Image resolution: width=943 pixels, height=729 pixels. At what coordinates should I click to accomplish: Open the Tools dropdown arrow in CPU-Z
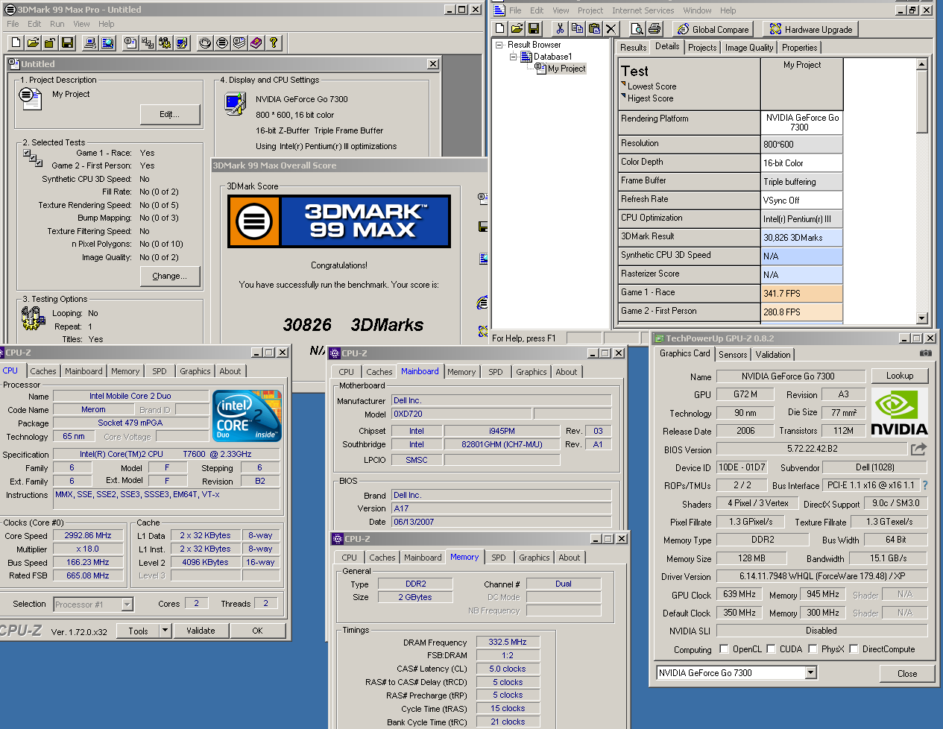pos(165,631)
